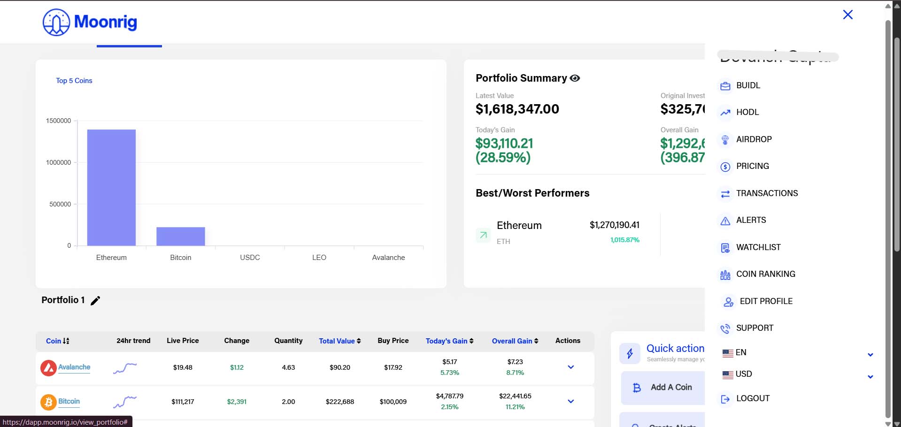Open COIN RANKING menu entry
The width and height of the screenshot is (901, 427).
(765, 274)
